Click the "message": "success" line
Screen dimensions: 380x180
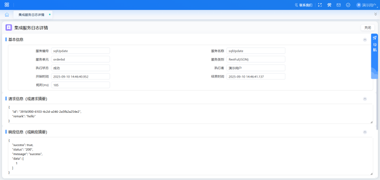pos(27,154)
